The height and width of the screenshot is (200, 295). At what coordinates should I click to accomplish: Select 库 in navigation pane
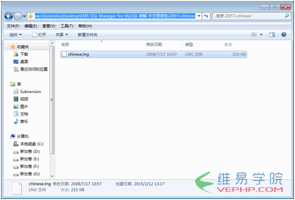19,84
